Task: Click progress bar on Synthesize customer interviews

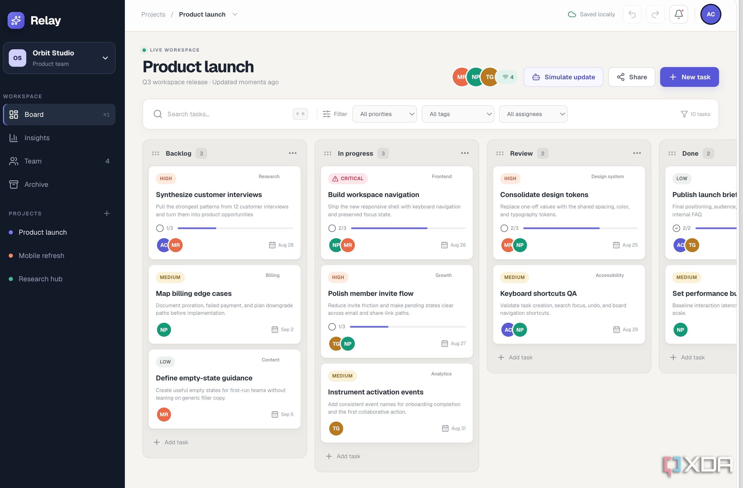Action: (236, 228)
